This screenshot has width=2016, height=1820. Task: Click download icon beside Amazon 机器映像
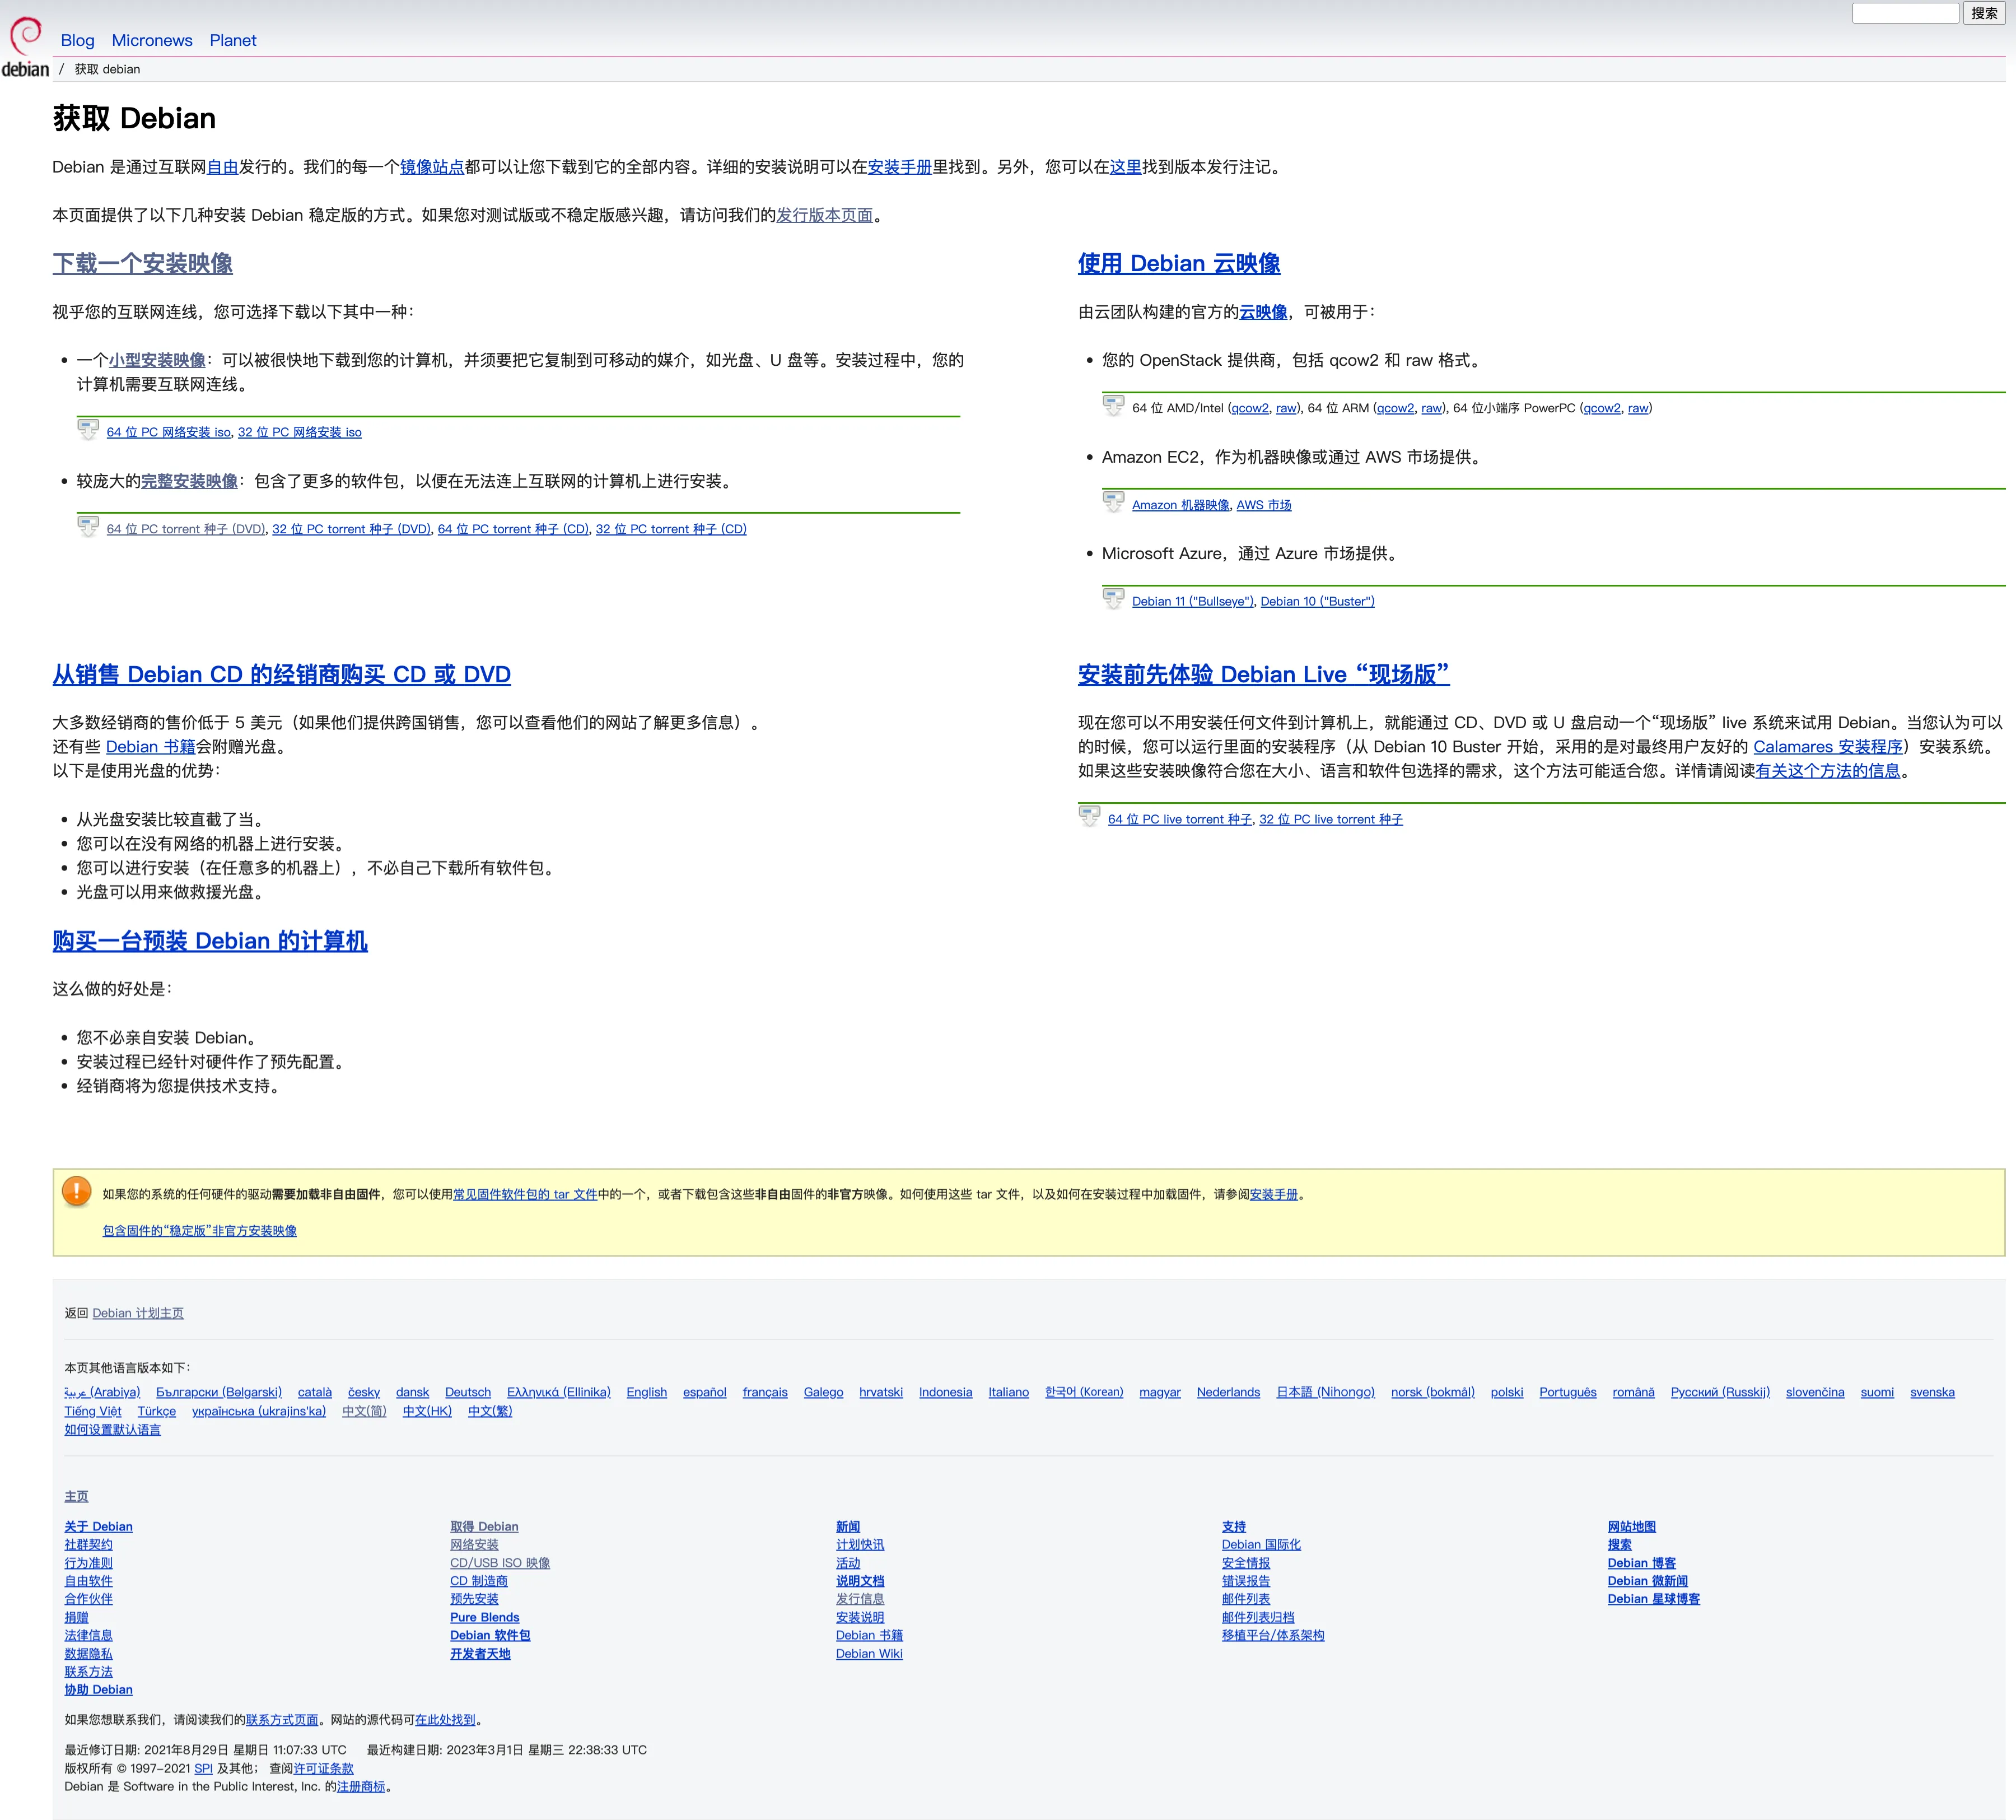(x=1113, y=503)
